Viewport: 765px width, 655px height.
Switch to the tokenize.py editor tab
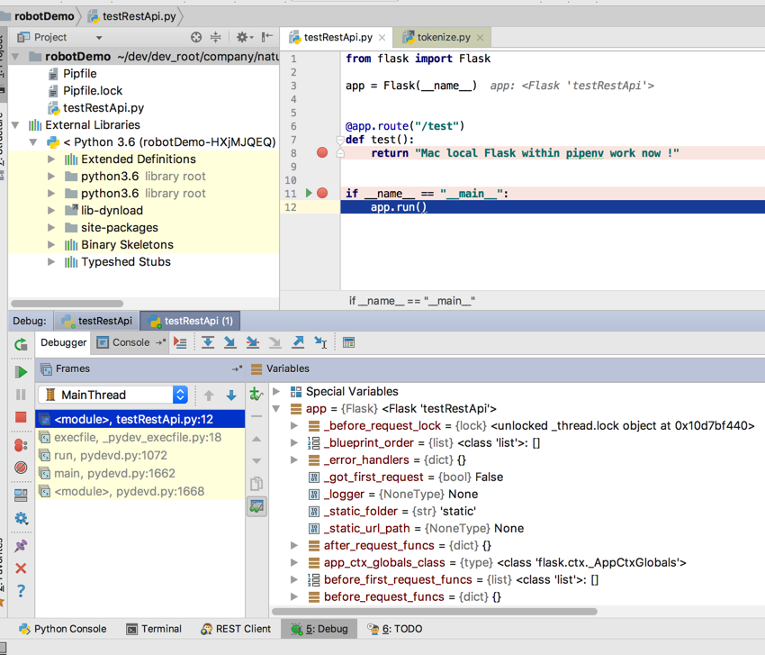pos(444,37)
